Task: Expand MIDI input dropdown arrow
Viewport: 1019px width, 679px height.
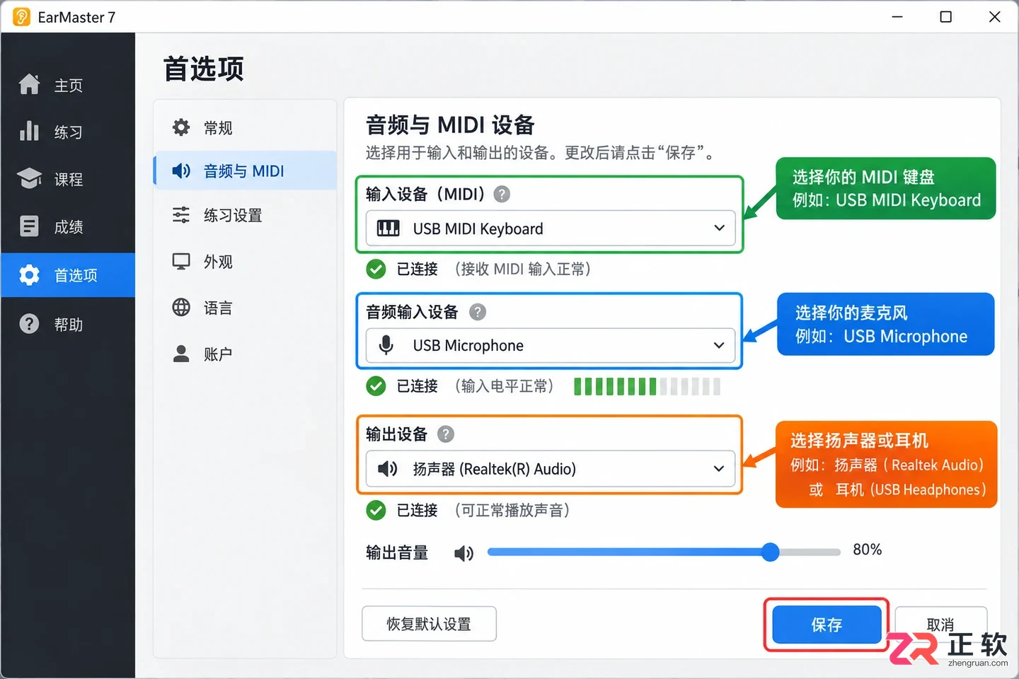Action: click(719, 228)
